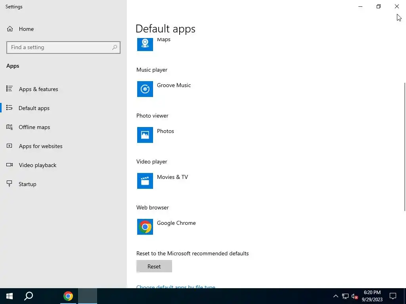Click the Home icon in sidebar
The width and height of the screenshot is (406, 304).
point(10,28)
